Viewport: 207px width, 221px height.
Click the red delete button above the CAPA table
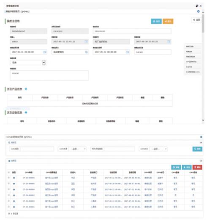[197, 167]
